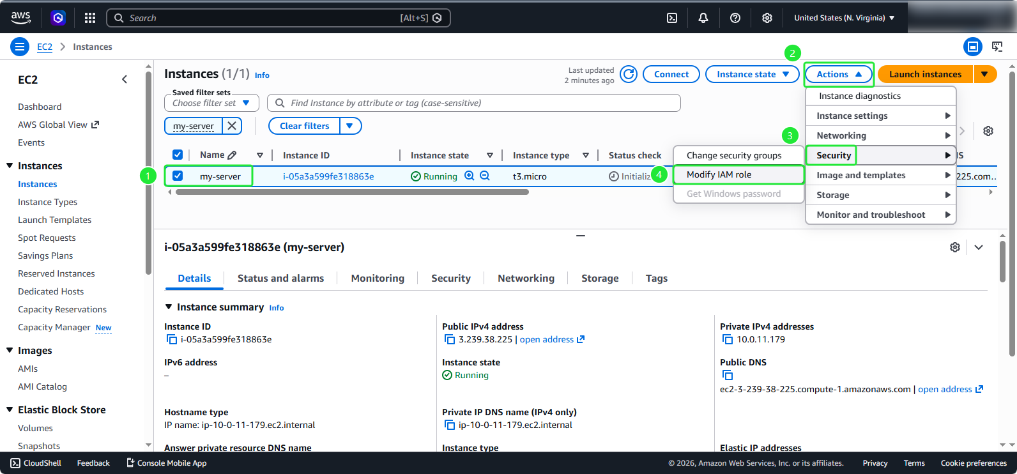Collapse the EC2 sidebar with the chevron
The image size is (1017, 474).
[x=125, y=79]
